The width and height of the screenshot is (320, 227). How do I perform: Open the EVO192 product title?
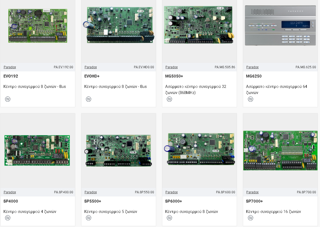[x=11, y=76]
